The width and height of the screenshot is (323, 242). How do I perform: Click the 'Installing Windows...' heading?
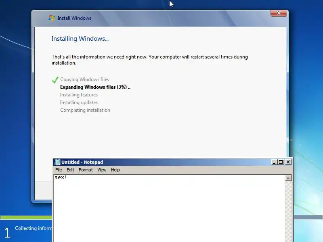[80, 38]
